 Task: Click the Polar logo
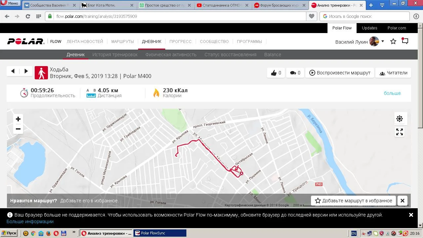point(26,41)
